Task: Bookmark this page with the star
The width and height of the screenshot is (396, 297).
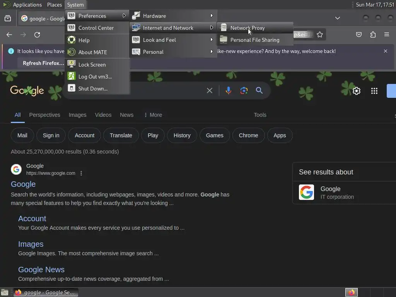Action: (320, 34)
